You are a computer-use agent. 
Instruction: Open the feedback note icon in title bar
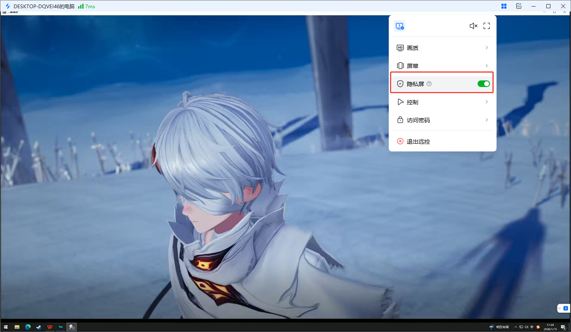[x=519, y=6]
